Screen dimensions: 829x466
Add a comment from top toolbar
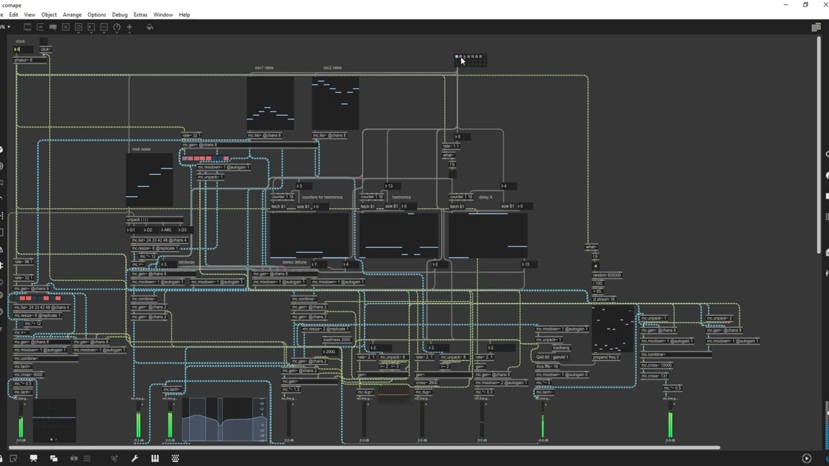coord(53,27)
